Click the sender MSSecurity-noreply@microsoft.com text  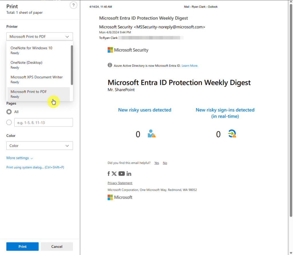coord(169,27)
